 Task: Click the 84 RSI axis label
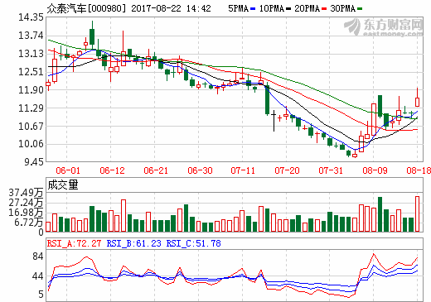point(38,256)
